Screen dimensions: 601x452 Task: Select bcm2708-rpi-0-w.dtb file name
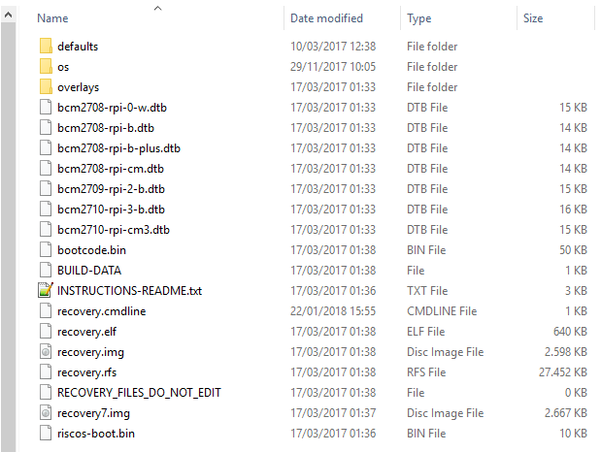point(112,108)
